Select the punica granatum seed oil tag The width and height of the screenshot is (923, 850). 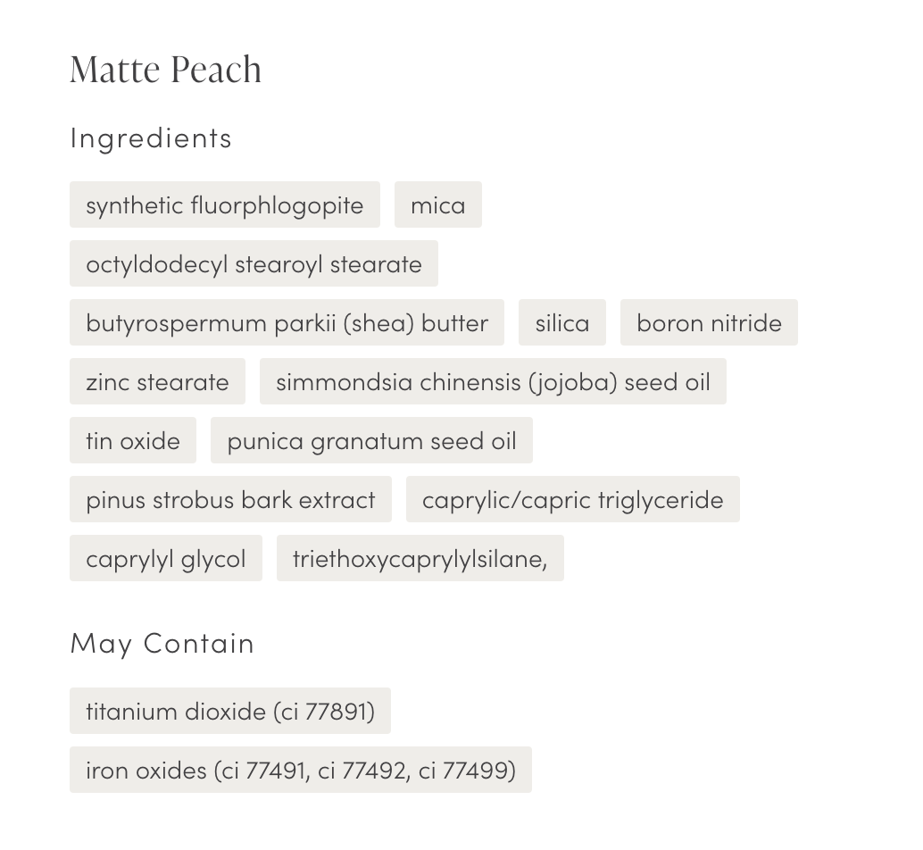click(x=371, y=441)
